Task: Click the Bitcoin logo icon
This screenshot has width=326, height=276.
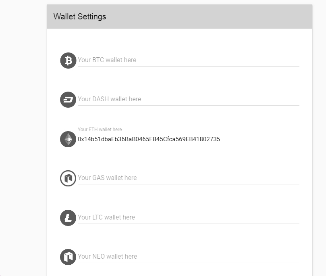Action: click(x=68, y=61)
